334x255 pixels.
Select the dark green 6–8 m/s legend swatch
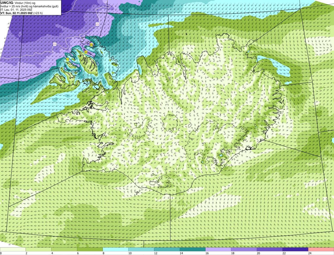click(x=90, y=250)
